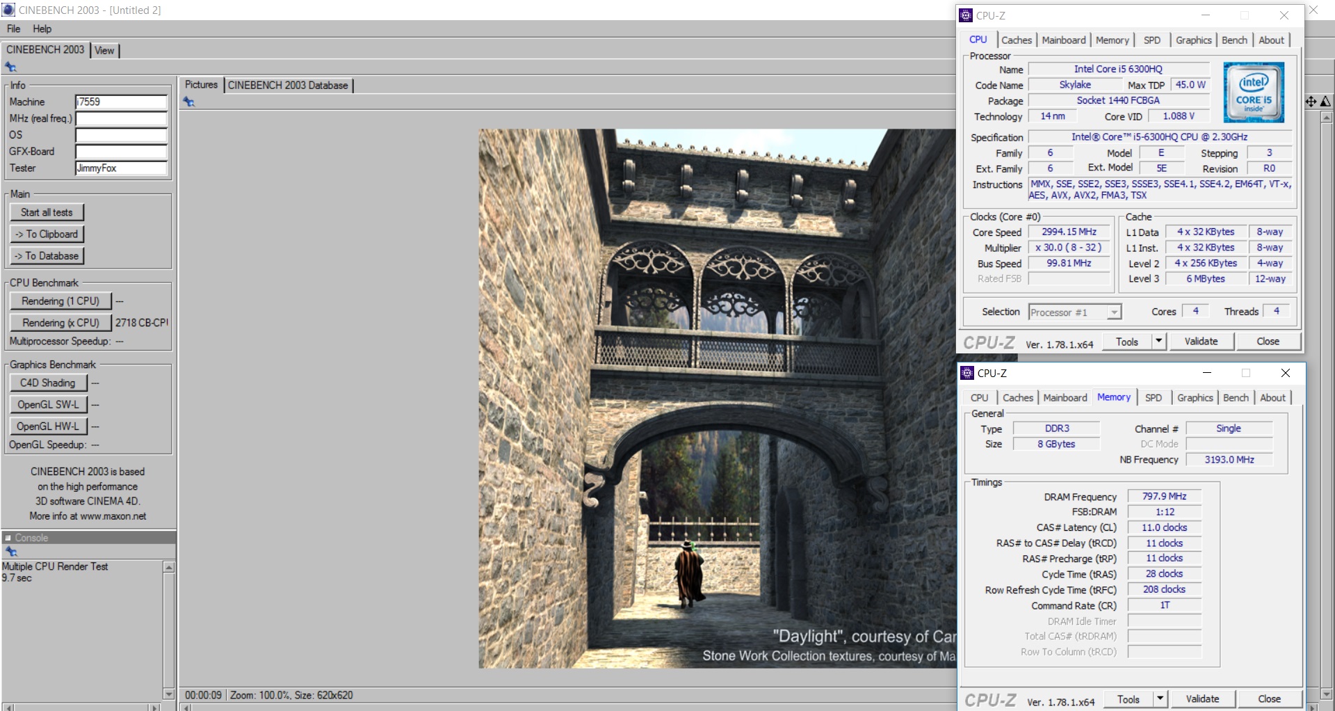Click the GFX-Board input field
This screenshot has width=1335, height=711.
click(x=121, y=152)
